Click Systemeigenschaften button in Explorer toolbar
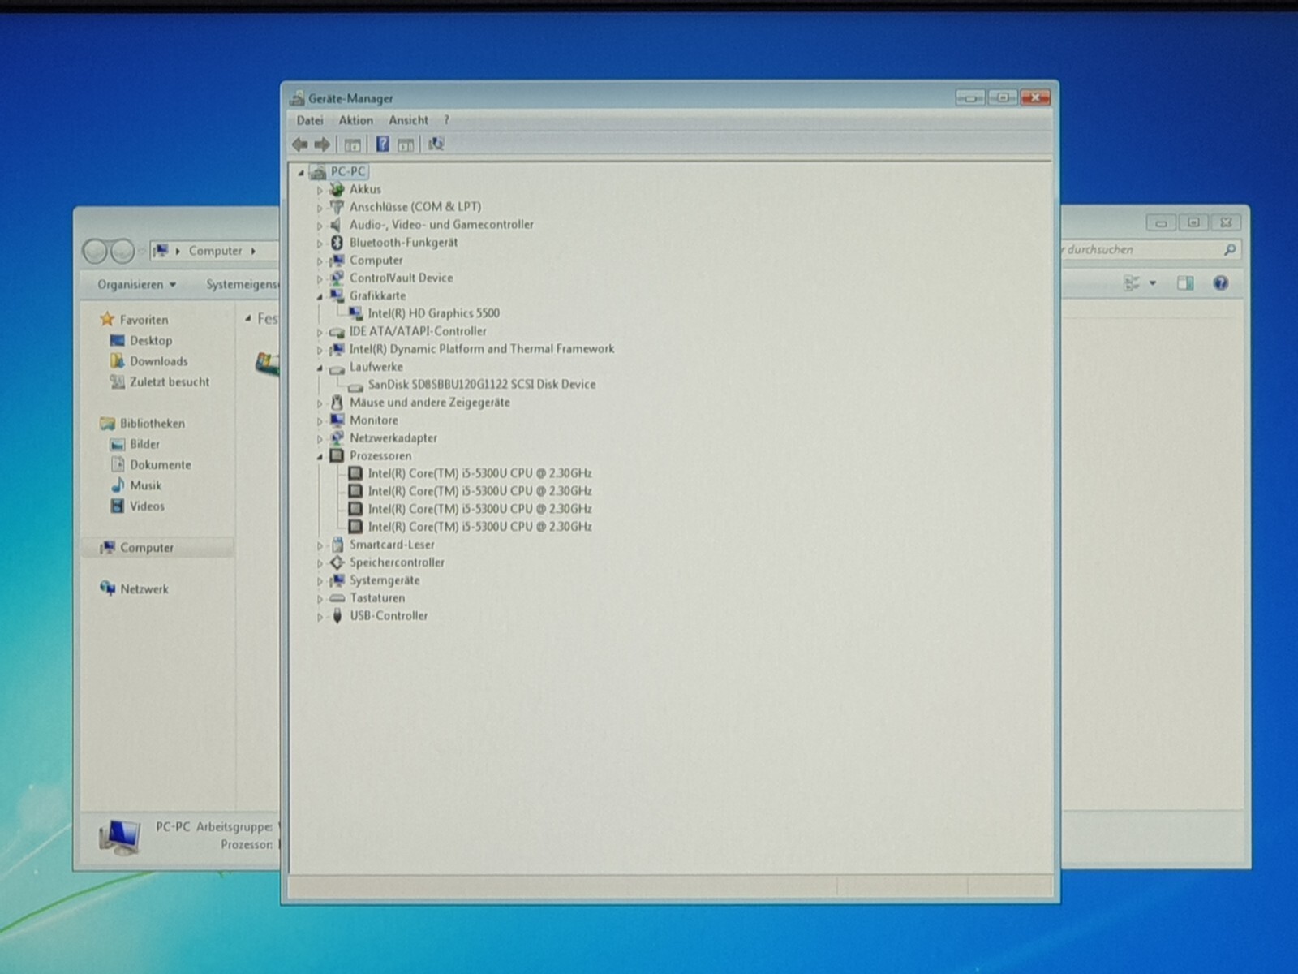Viewport: 1298px width, 974px height. coord(242,284)
